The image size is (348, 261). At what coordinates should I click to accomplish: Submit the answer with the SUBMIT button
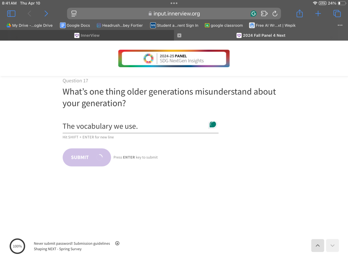click(x=87, y=157)
